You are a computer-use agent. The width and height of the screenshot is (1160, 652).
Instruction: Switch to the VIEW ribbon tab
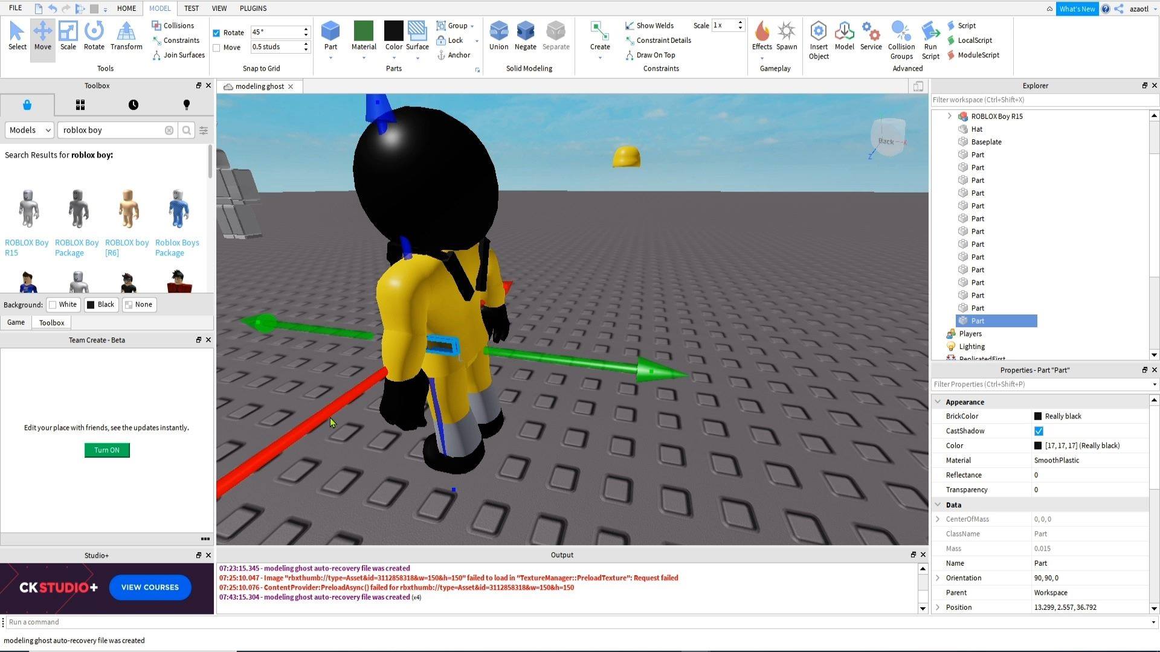click(219, 8)
